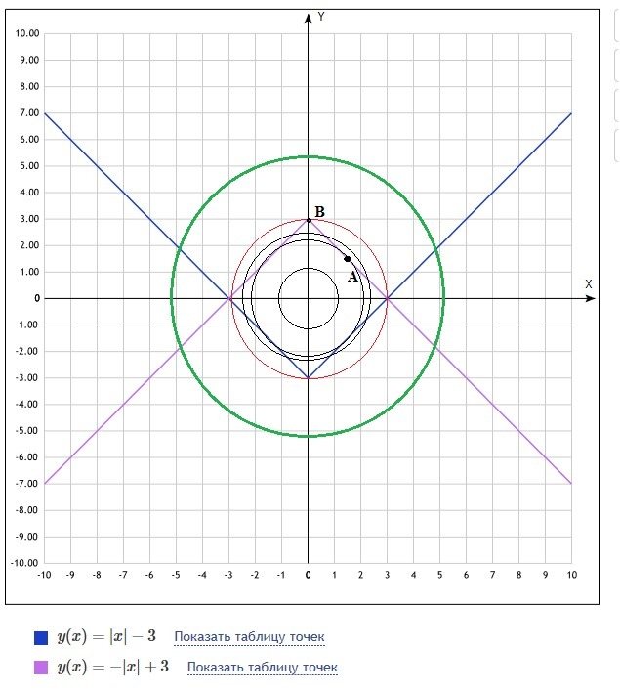Image resolution: width=620 pixels, height=693 pixels.
Task: Click the 0 label below the horizontal axis
Action: 309,575
